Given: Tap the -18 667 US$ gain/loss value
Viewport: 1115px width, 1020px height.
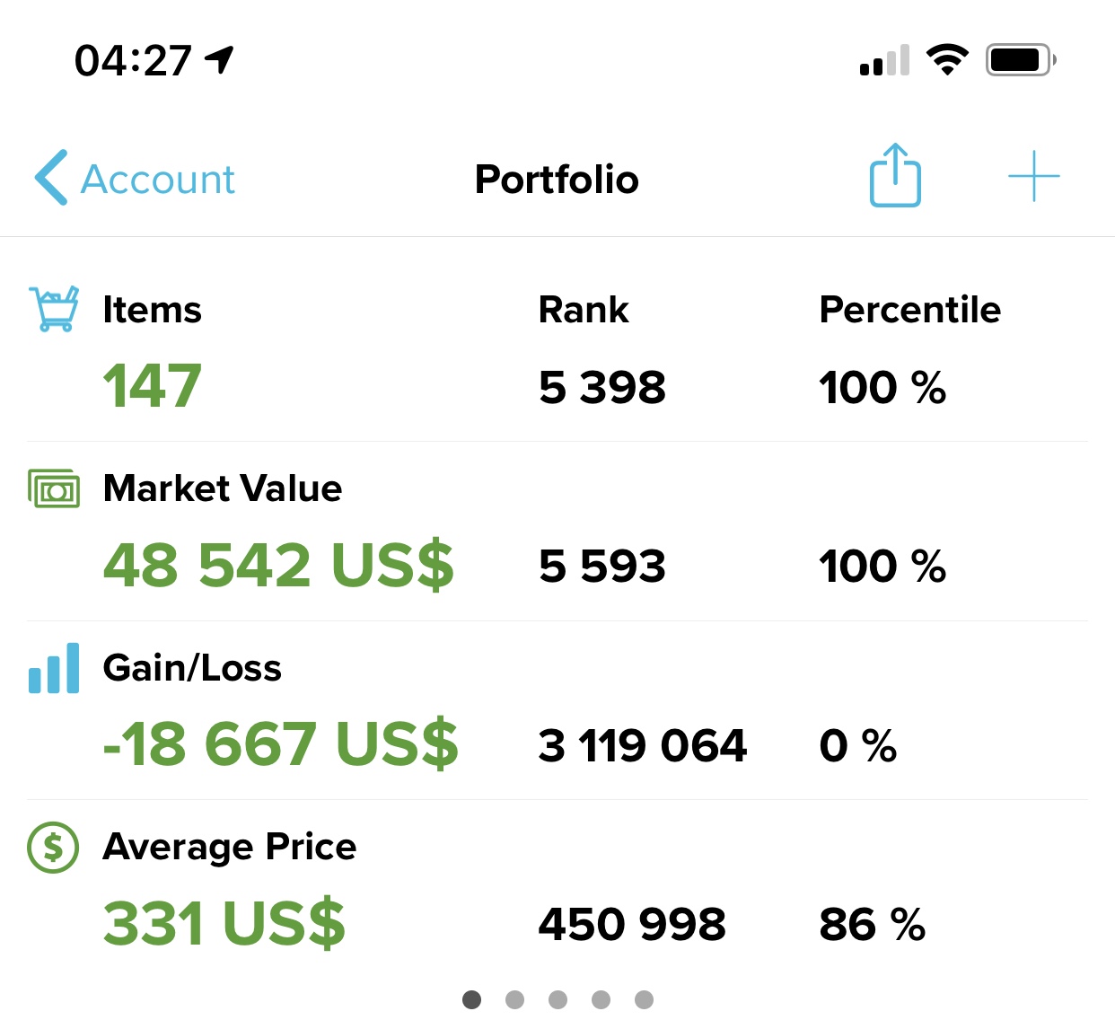Looking at the screenshot, I should 280,744.
